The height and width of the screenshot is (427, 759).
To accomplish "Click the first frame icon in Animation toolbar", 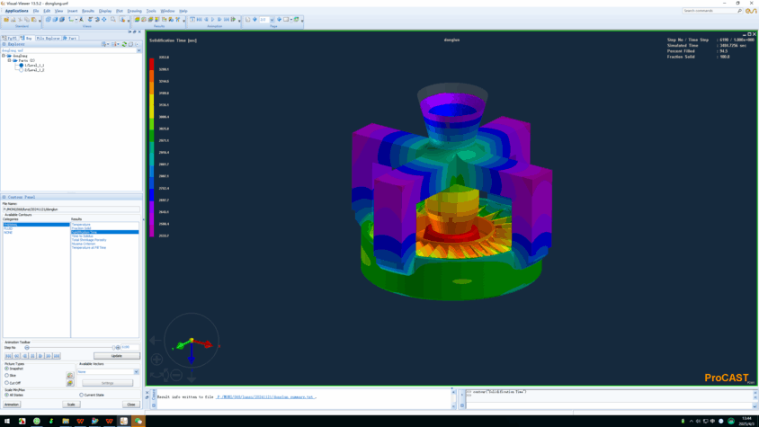I will click(x=199, y=20).
